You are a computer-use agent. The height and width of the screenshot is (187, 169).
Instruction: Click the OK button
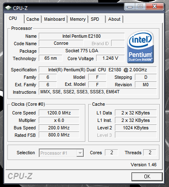[147, 177]
